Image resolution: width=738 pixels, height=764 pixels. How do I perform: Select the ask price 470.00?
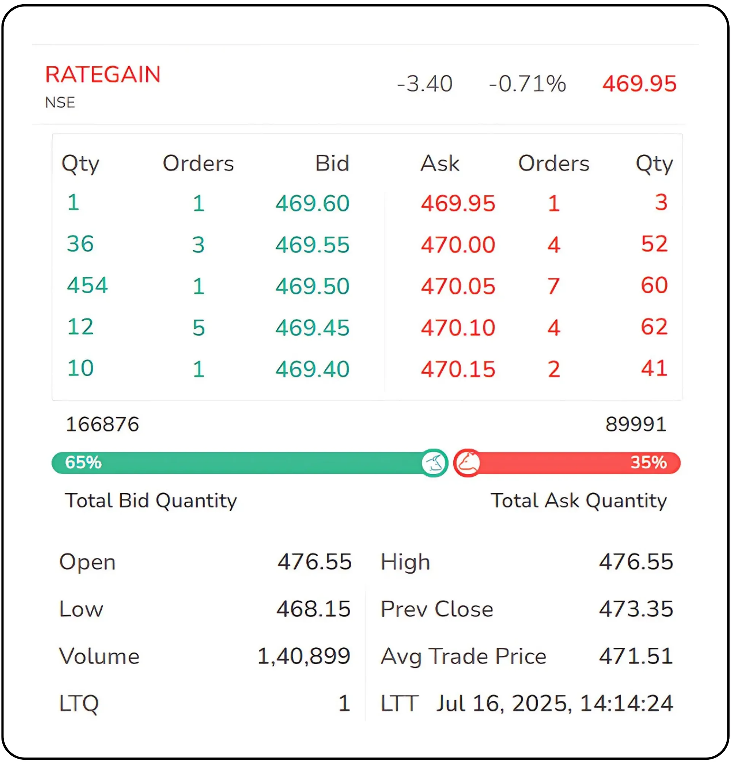(x=457, y=245)
